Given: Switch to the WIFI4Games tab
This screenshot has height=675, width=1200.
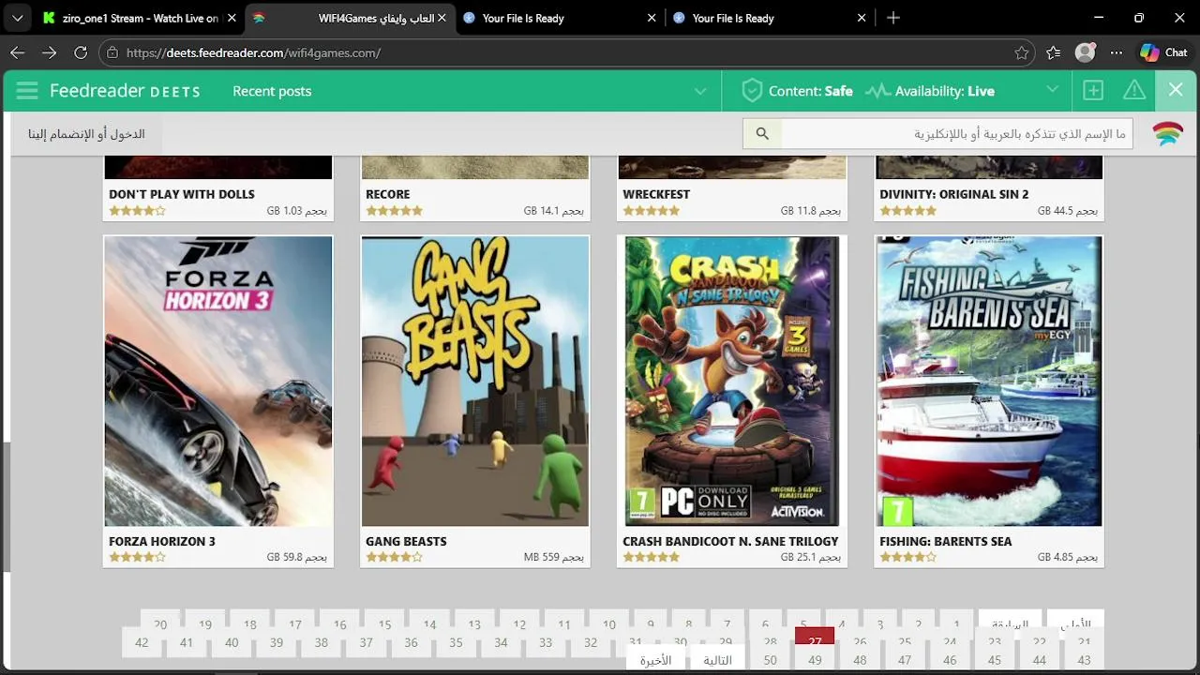Looking at the screenshot, I should 349,18.
